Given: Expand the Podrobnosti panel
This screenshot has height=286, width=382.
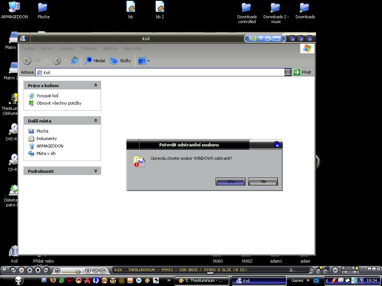Looking at the screenshot, I should 95,171.
